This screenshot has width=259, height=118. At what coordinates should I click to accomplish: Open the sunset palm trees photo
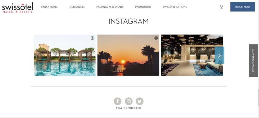pos(128,55)
